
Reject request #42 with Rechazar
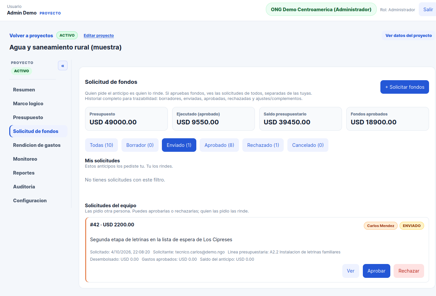tap(409, 271)
